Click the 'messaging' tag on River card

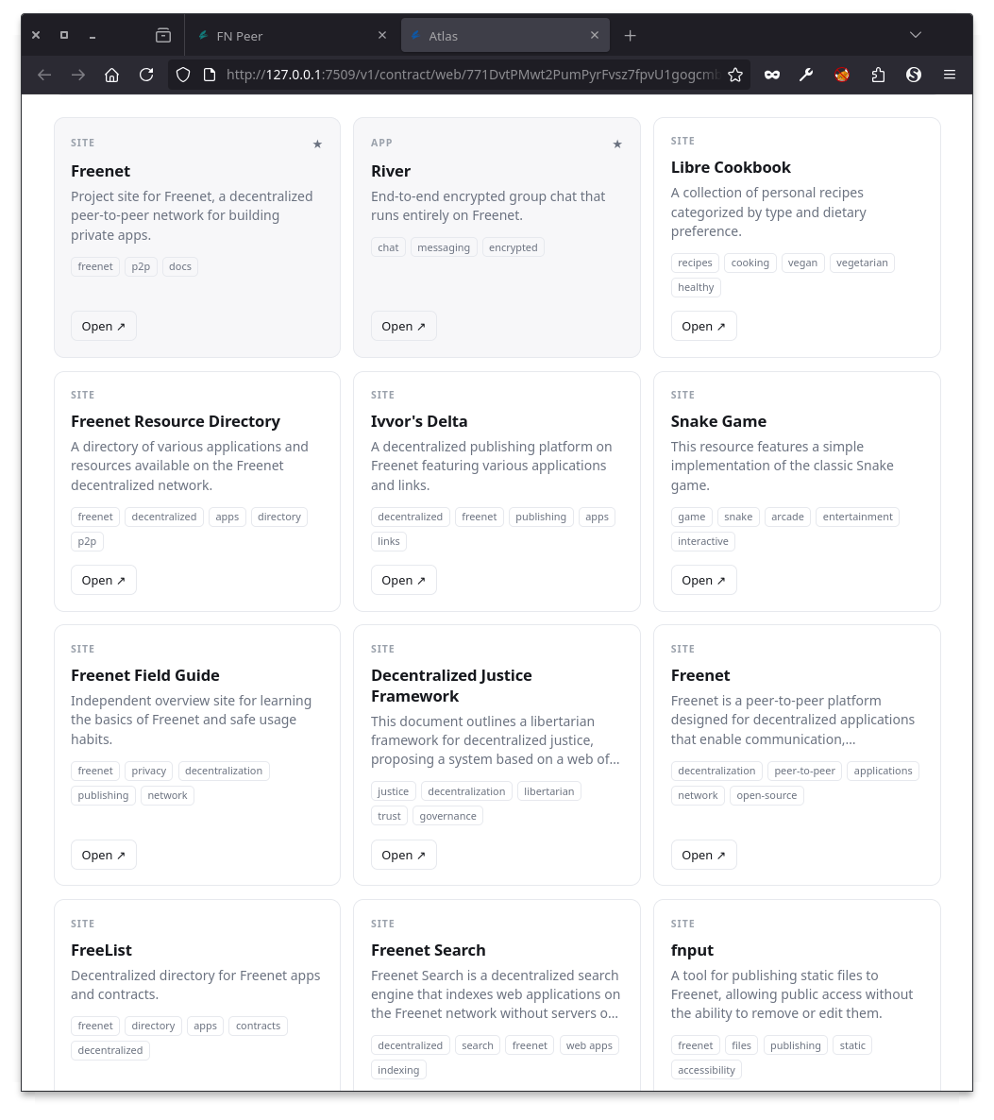click(444, 247)
